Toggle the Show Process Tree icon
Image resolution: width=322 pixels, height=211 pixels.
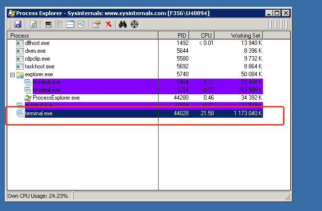[59, 24]
